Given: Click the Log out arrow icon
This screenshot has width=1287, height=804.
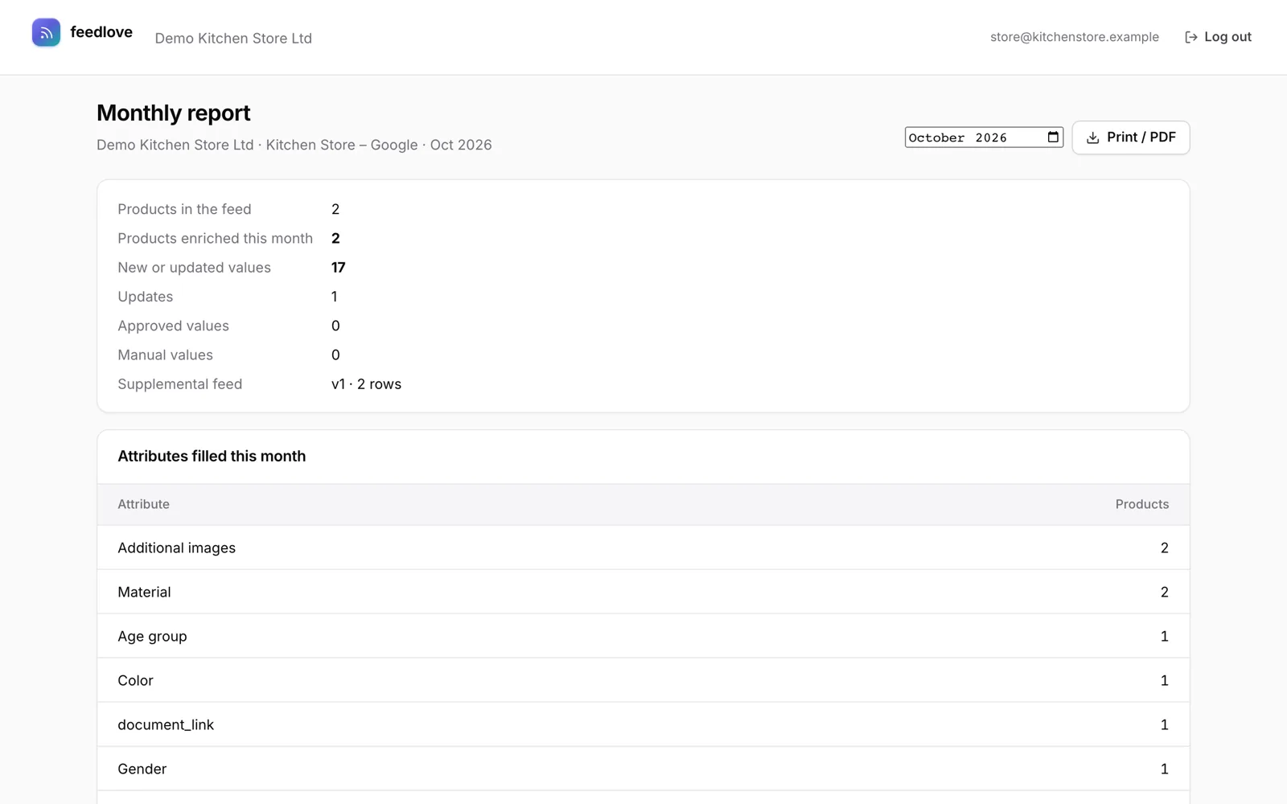Looking at the screenshot, I should tap(1191, 37).
